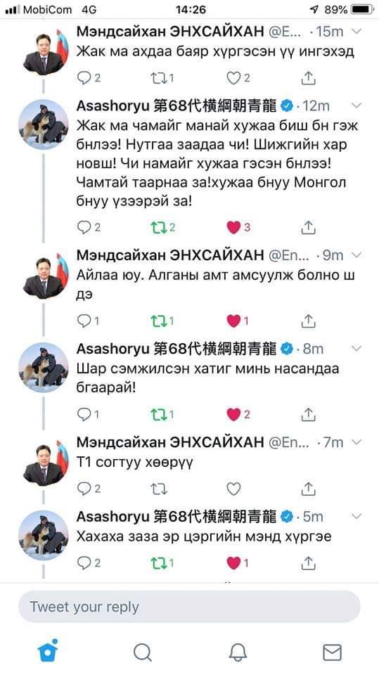The height and width of the screenshot is (675, 379).
Task: Retweet the 7m 'Т1 согтуу' tweet
Action: (x=158, y=489)
